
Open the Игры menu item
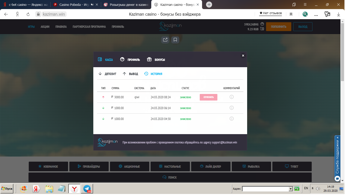tap(31, 27)
